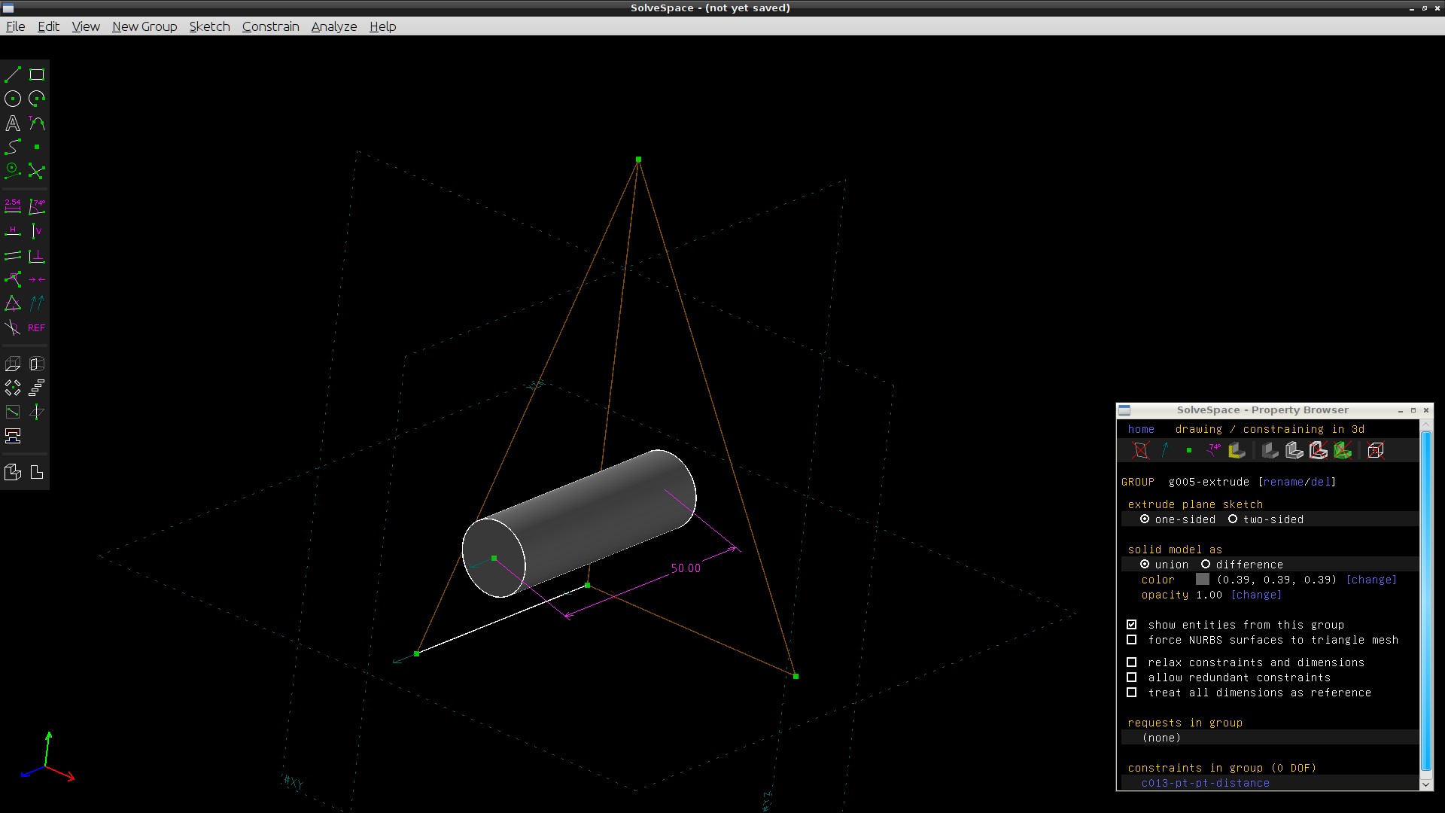Create a new extrude group via cube icon
1445x813 pixels.
tap(13, 364)
